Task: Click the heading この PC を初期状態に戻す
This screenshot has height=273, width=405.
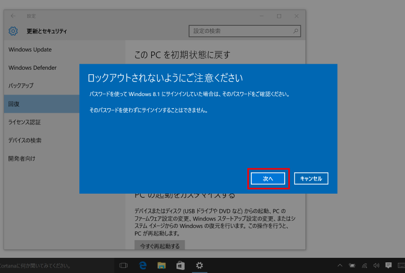Action: coord(183,55)
